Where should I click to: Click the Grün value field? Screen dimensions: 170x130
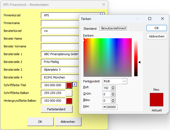tap(107, 94)
